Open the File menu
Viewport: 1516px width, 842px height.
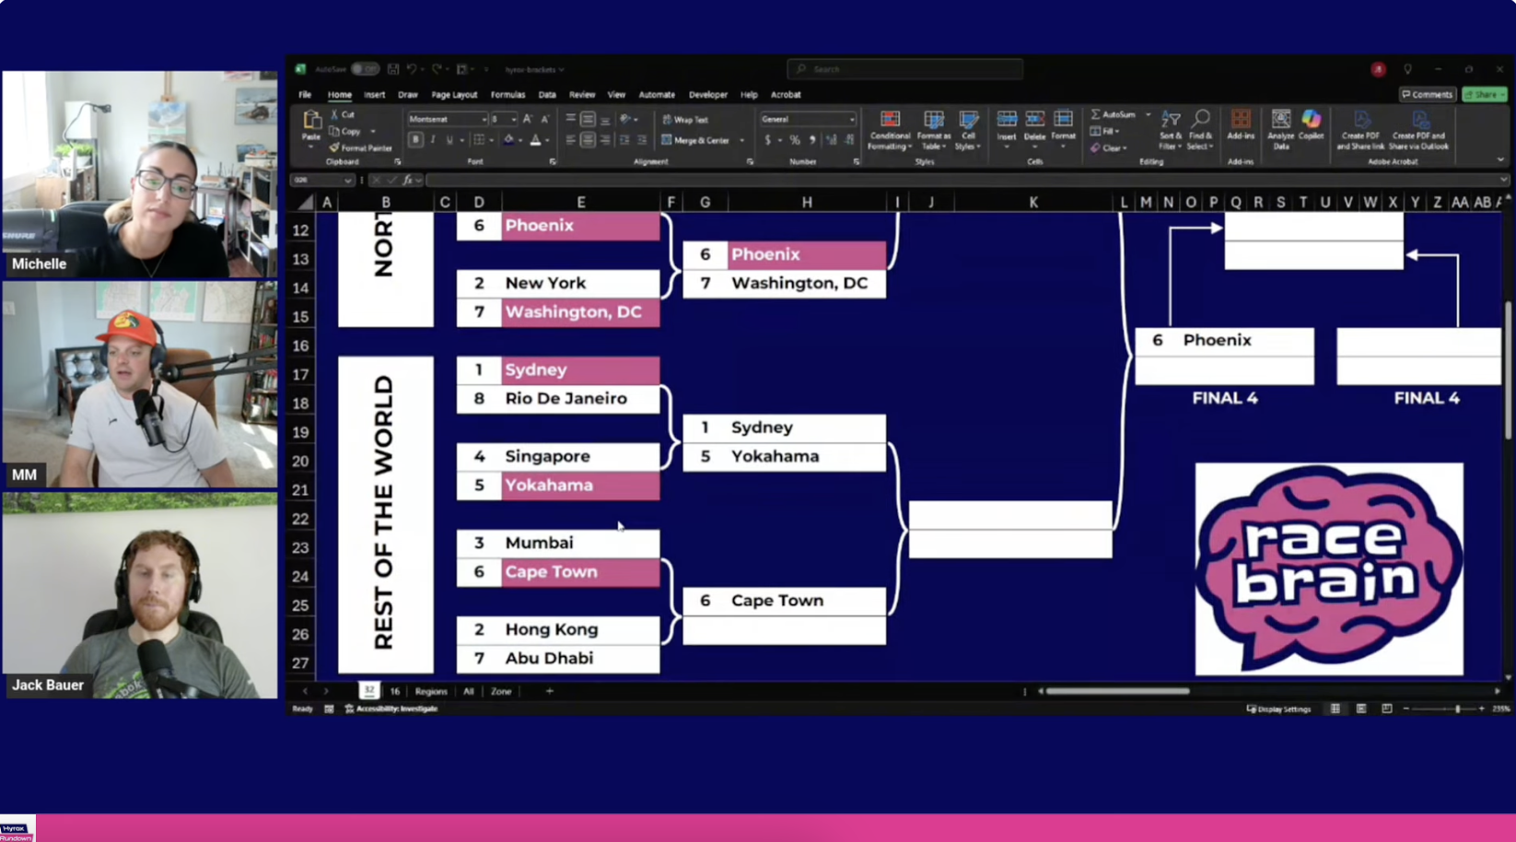(x=305, y=95)
